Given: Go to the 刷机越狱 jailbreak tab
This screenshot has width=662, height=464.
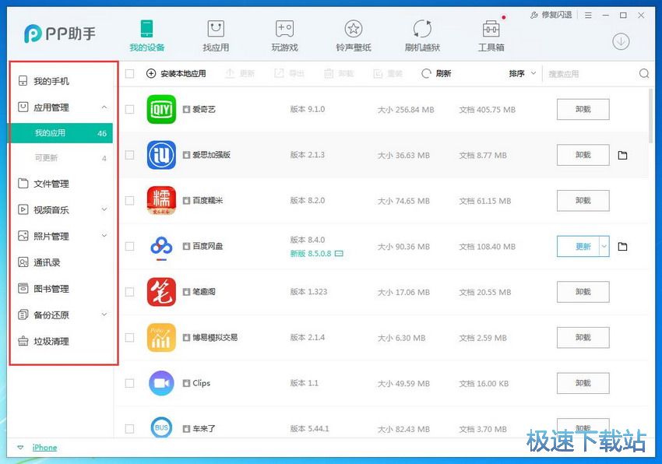Looking at the screenshot, I should [422, 37].
